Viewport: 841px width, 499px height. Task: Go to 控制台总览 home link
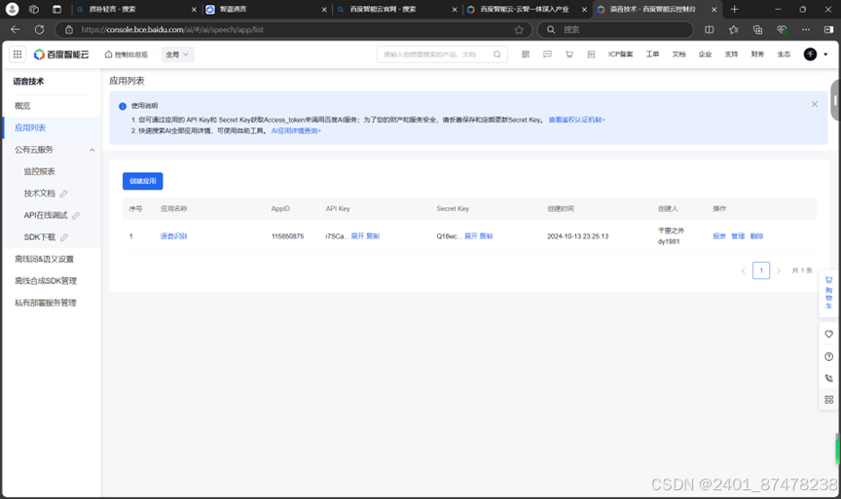[126, 54]
